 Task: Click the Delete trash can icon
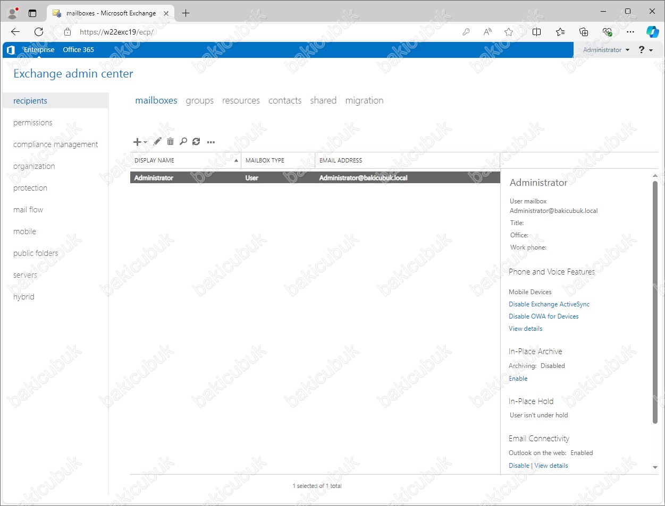170,142
